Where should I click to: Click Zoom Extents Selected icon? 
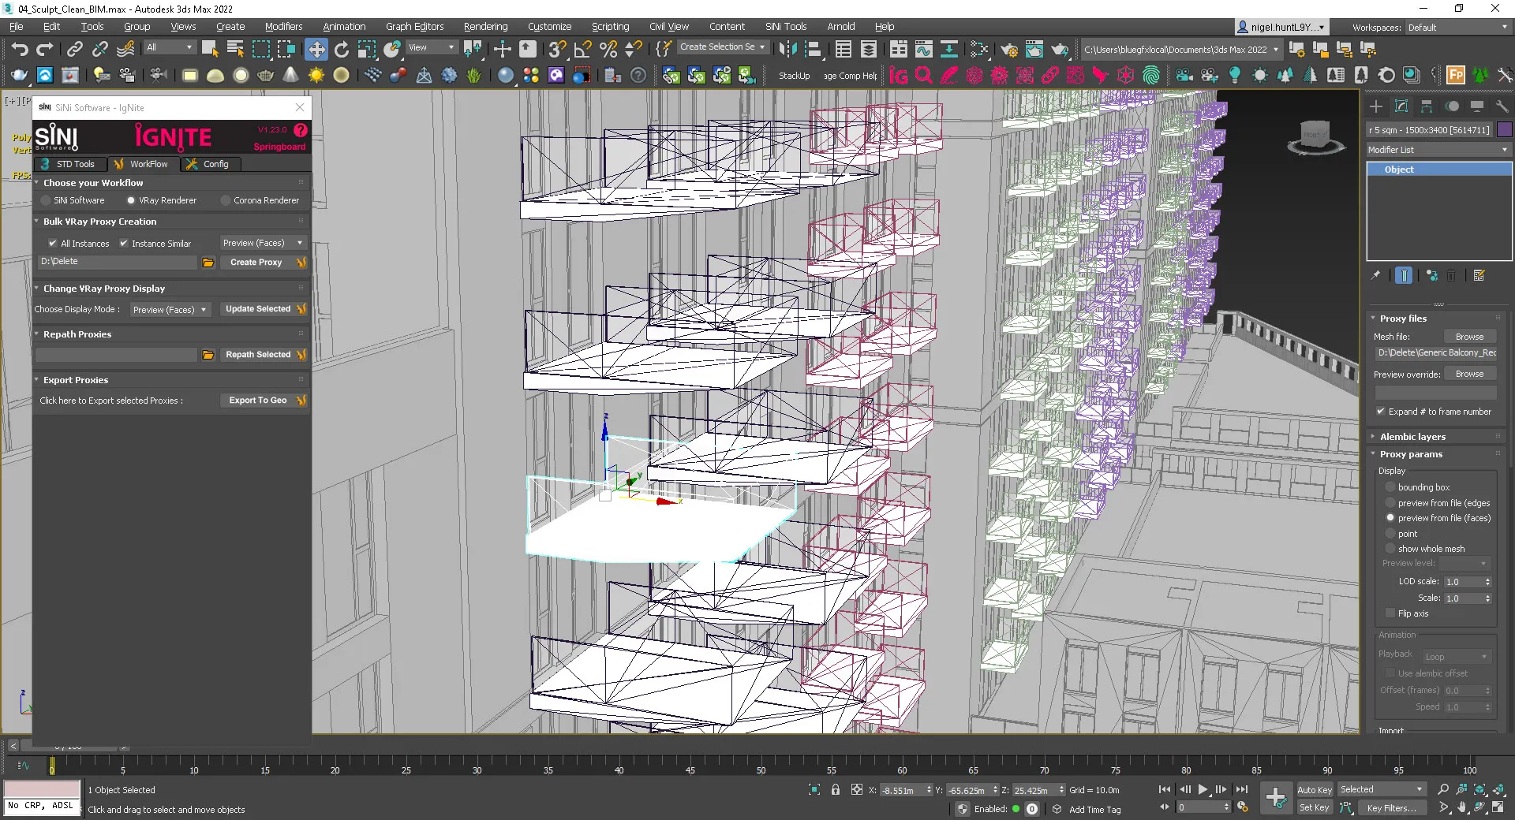coord(1479,789)
